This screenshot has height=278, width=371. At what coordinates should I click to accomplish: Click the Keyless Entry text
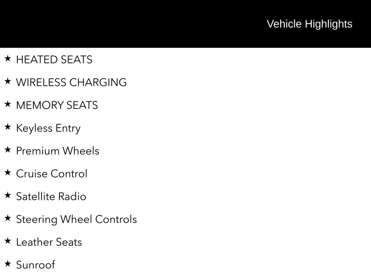pyautogui.click(x=49, y=129)
